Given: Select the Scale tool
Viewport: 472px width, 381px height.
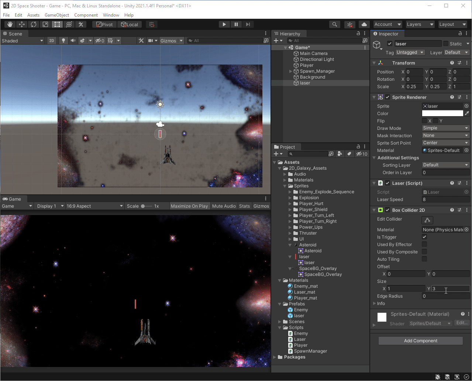Looking at the screenshot, I should click(45, 24).
